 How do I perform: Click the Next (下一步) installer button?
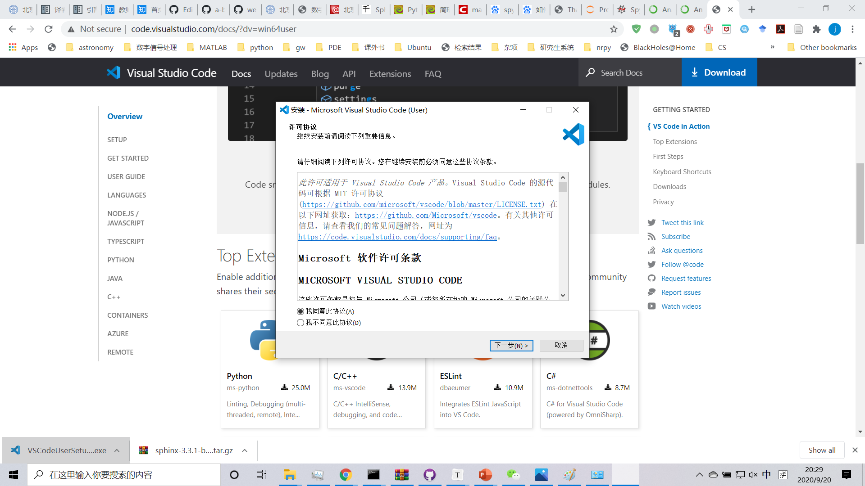pos(511,345)
